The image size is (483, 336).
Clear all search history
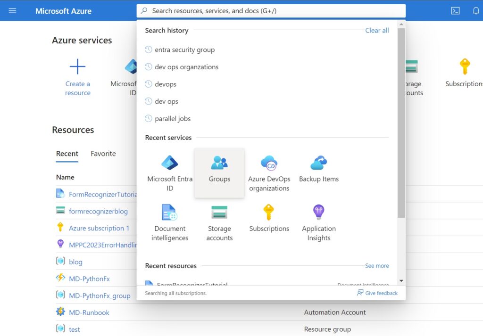click(x=377, y=31)
